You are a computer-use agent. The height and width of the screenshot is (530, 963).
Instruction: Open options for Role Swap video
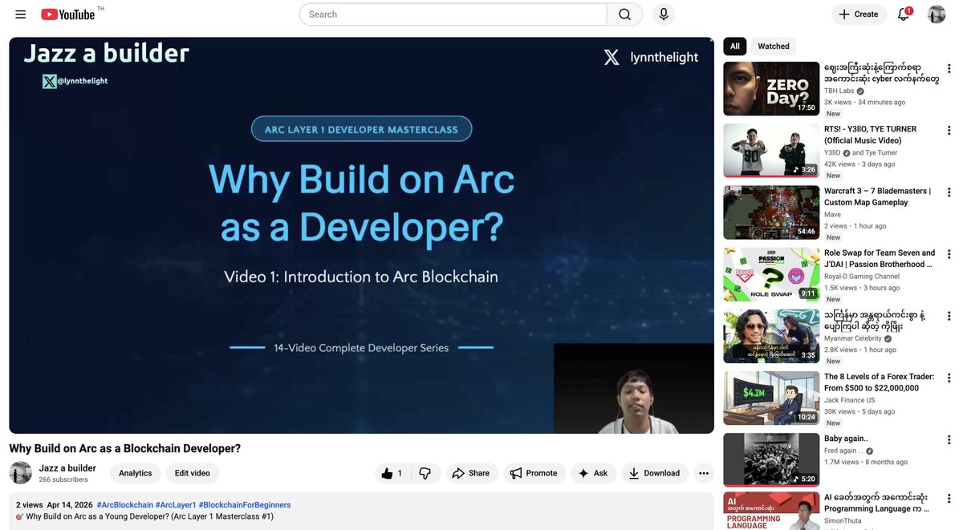(949, 254)
